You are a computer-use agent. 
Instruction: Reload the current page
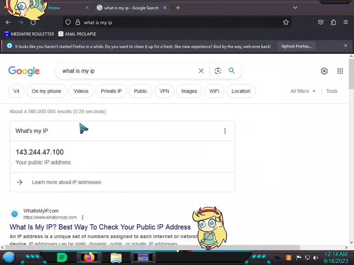click(x=33, y=22)
